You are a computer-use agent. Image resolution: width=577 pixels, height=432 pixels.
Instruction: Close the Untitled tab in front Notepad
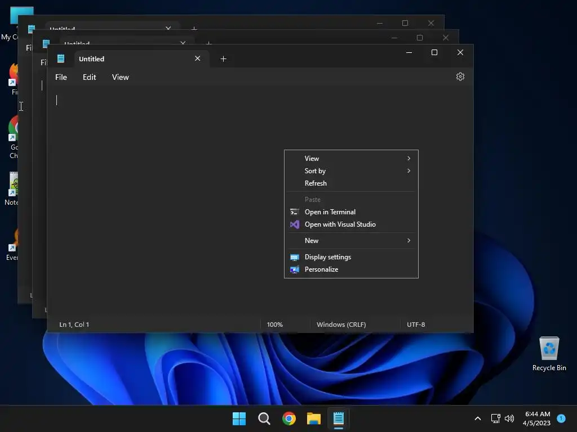(x=198, y=58)
